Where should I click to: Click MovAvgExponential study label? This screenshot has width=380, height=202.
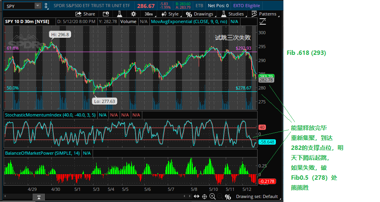coord(189,21)
